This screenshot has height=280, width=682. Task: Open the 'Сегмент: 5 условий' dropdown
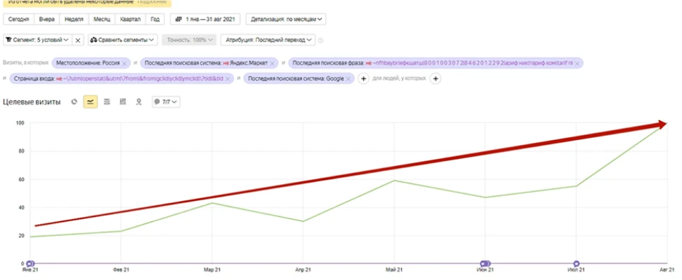click(37, 41)
